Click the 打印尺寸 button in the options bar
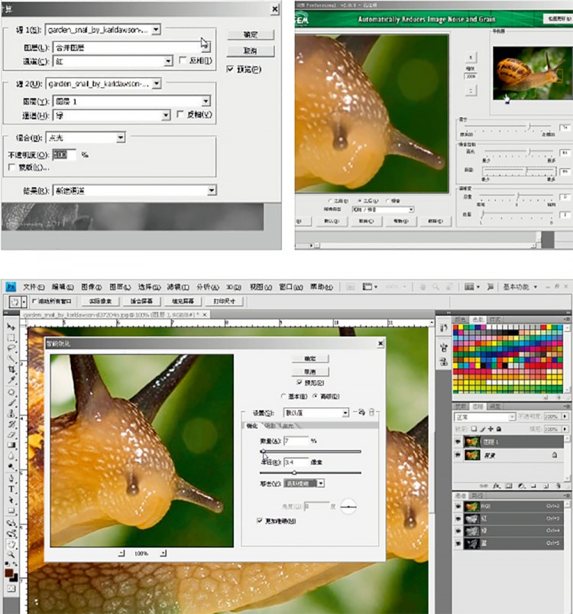Image resolution: width=573 pixels, height=614 pixels. 225,301
